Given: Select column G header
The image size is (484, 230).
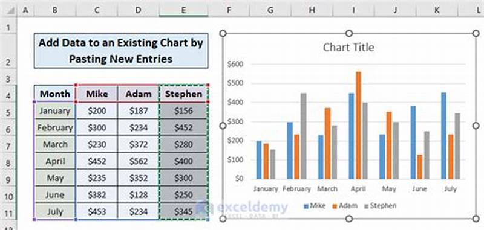Looking at the screenshot, I should [270, 10].
